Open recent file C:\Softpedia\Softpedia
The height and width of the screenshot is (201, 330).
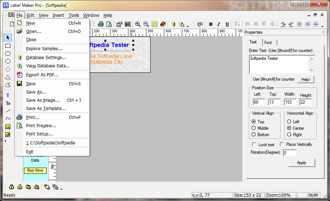[52, 143]
